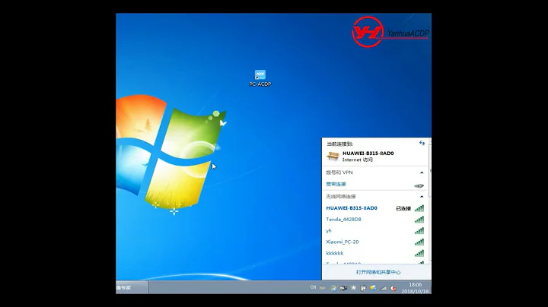Click the 当前连接到 header text

click(339, 144)
